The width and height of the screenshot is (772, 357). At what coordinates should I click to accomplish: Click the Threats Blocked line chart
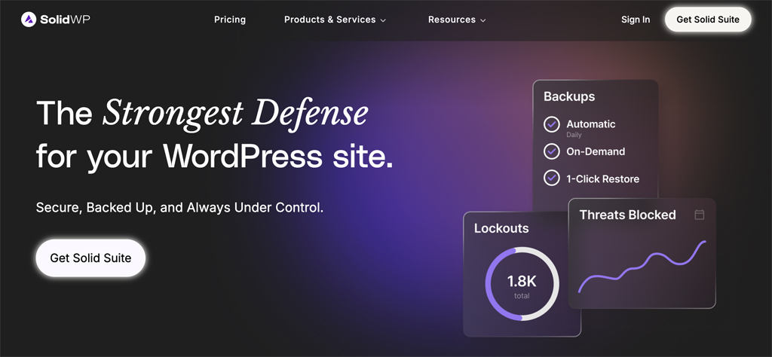(x=642, y=267)
